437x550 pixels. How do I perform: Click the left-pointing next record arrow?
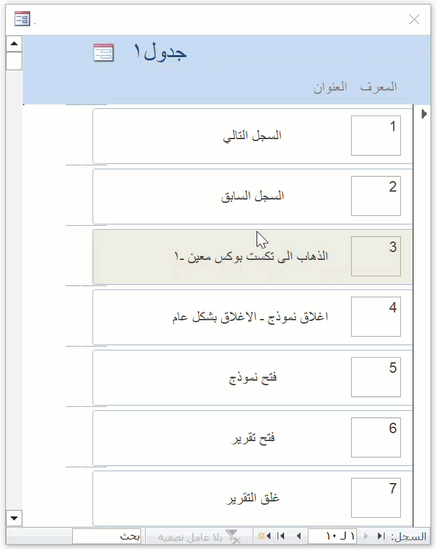tap(299, 536)
